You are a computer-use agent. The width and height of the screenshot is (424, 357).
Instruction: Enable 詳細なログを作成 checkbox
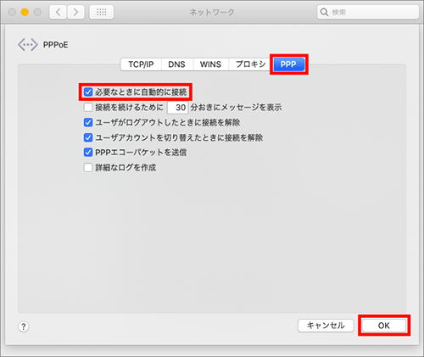pyautogui.click(x=88, y=167)
